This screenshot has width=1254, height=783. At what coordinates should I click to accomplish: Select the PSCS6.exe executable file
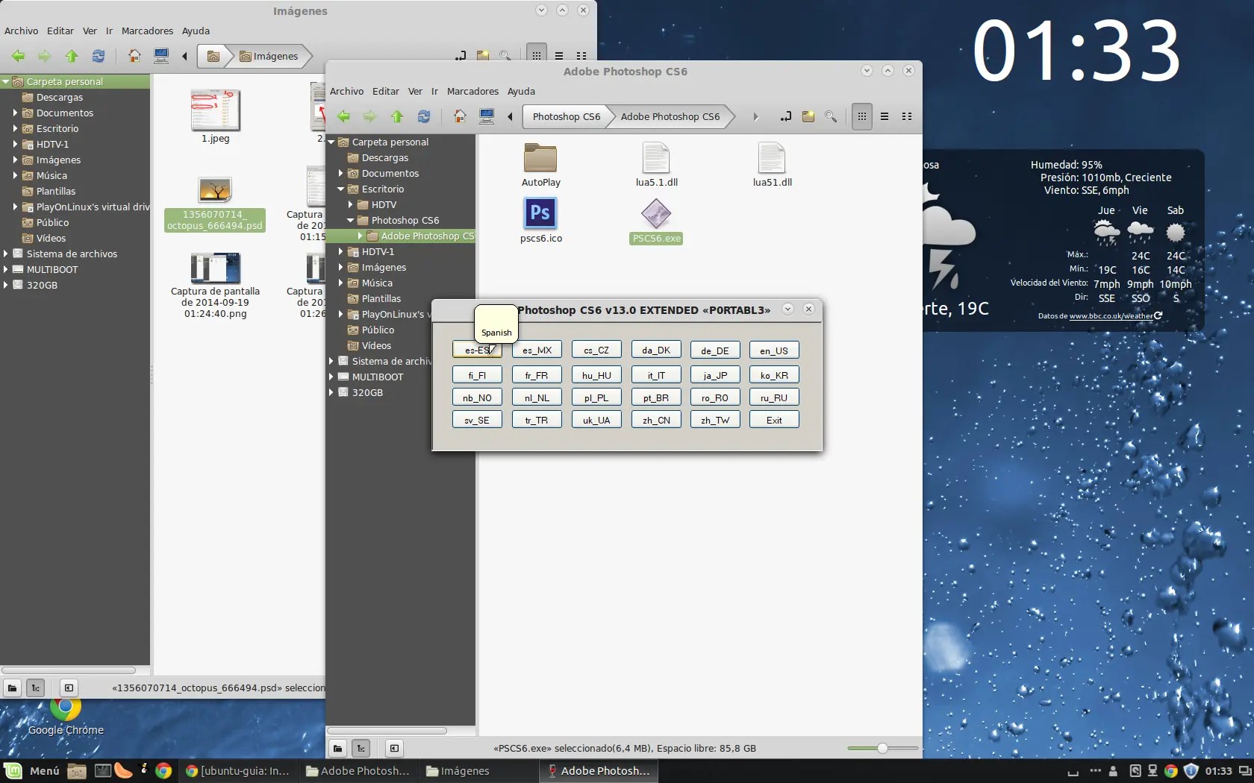tap(656, 214)
